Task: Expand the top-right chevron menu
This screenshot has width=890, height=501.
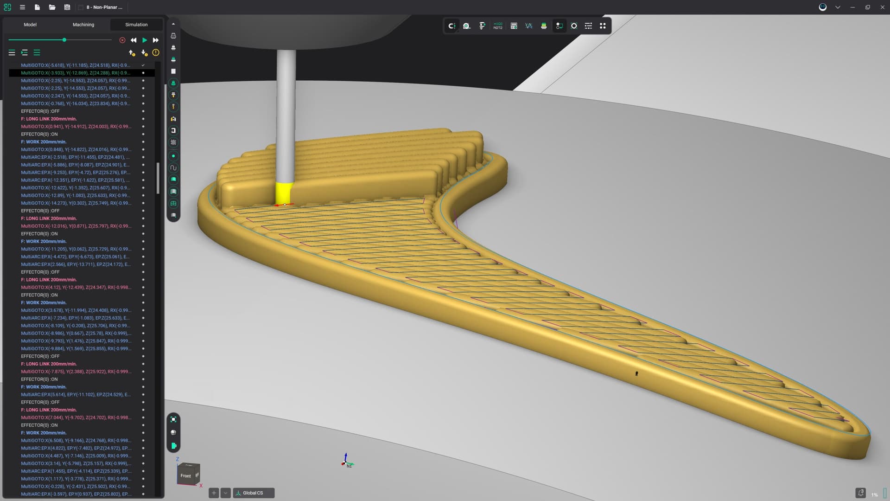Action: (x=838, y=7)
